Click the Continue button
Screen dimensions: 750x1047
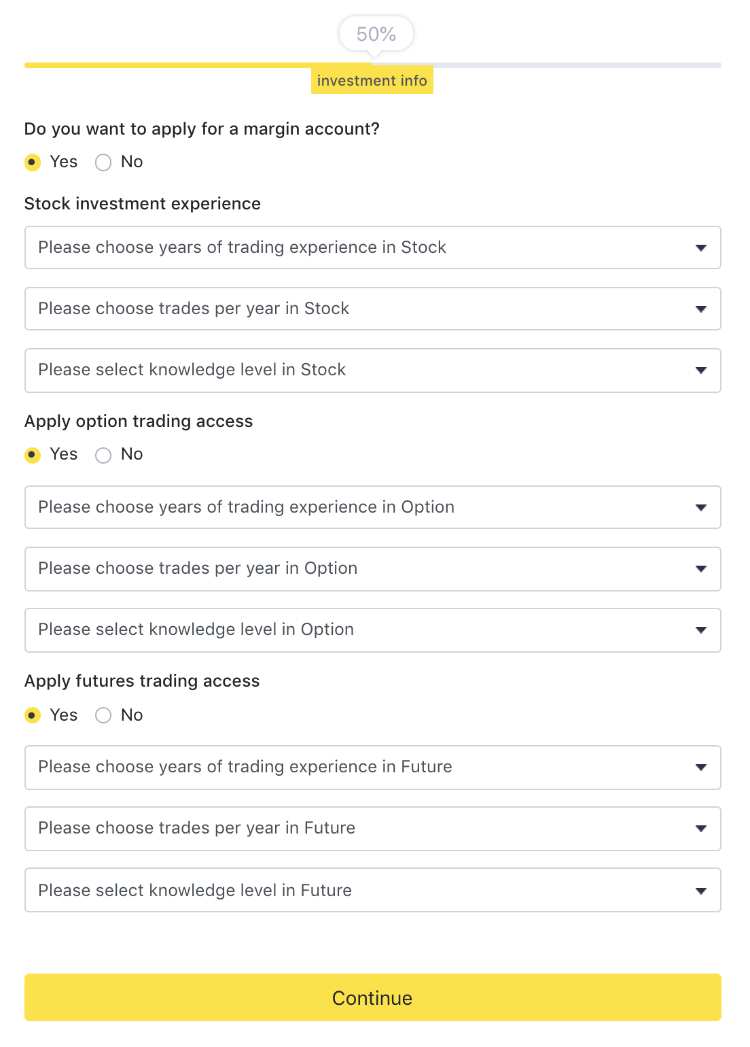(x=372, y=997)
